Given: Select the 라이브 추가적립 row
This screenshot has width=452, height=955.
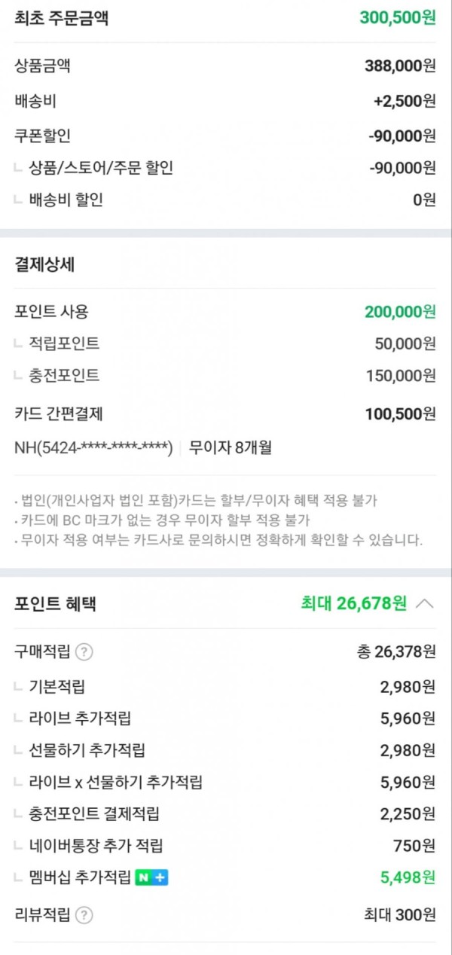Looking at the screenshot, I should 225,719.
